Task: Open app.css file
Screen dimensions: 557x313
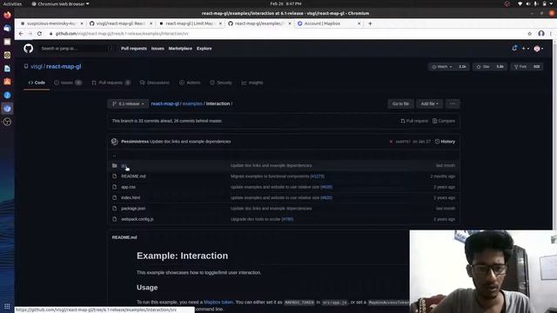Action: [x=128, y=187]
